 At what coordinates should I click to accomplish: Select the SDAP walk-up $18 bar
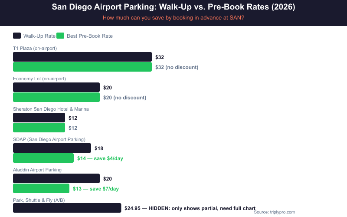tap(52, 148)
